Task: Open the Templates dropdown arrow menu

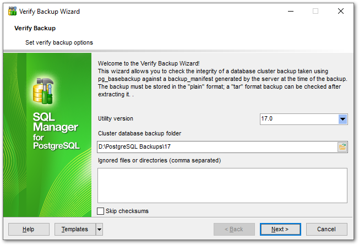Action: pos(99,229)
